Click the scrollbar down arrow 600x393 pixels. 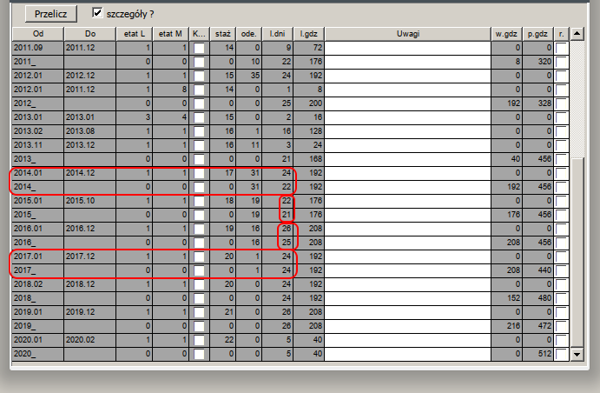point(576,355)
